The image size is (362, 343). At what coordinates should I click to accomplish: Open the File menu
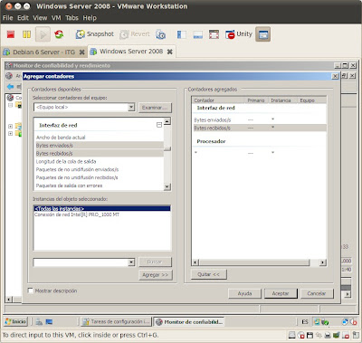(x=7, y=18)
